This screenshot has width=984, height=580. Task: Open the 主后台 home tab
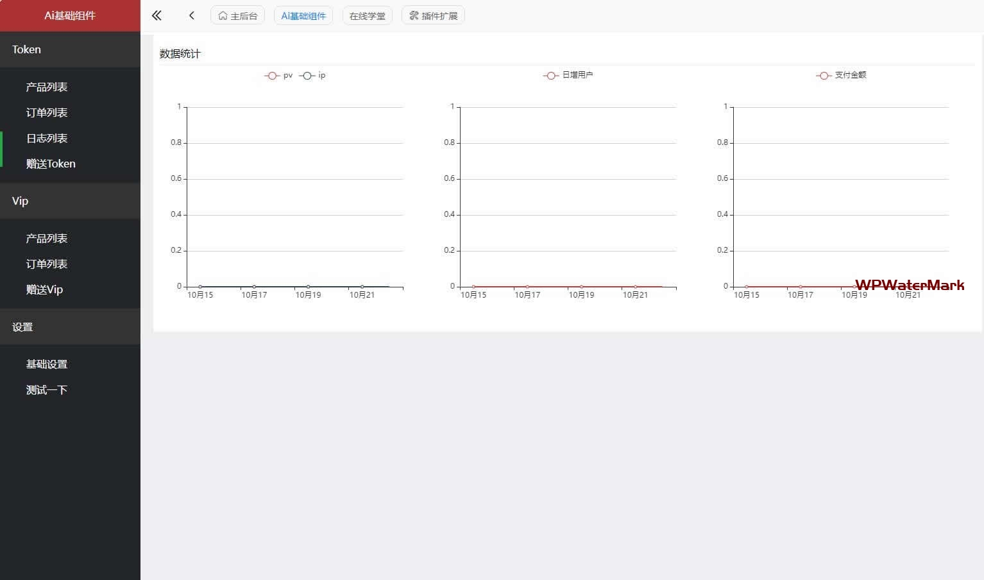pyautogui.click(x=238, y=15)
